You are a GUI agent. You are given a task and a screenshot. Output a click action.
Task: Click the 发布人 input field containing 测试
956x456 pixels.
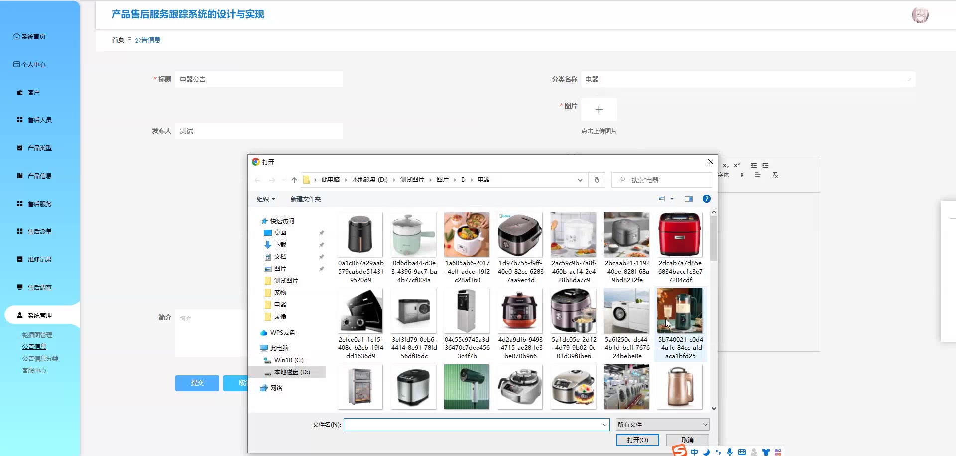pos(259,131)
